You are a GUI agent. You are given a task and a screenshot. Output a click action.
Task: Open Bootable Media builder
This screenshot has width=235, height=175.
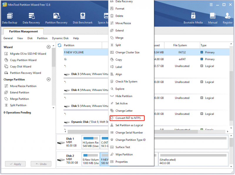point(193,18)
